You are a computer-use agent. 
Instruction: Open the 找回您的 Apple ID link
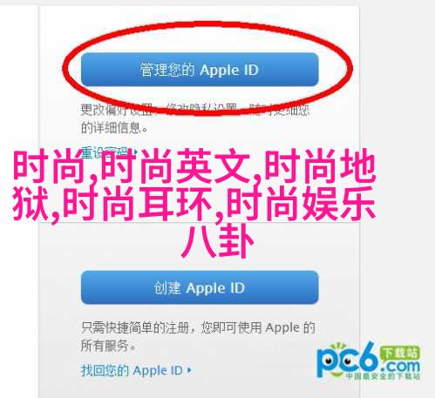tap(132, 370)
